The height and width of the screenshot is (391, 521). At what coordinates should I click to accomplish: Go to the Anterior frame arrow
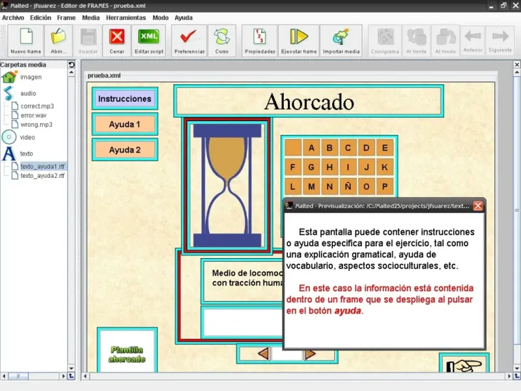click(x=473, y=40)
